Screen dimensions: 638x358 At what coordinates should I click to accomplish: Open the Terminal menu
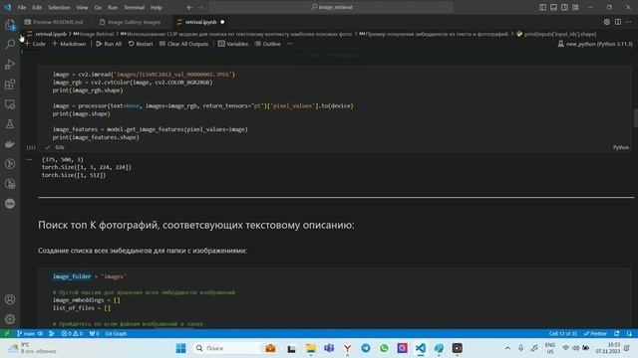point(135,7)
